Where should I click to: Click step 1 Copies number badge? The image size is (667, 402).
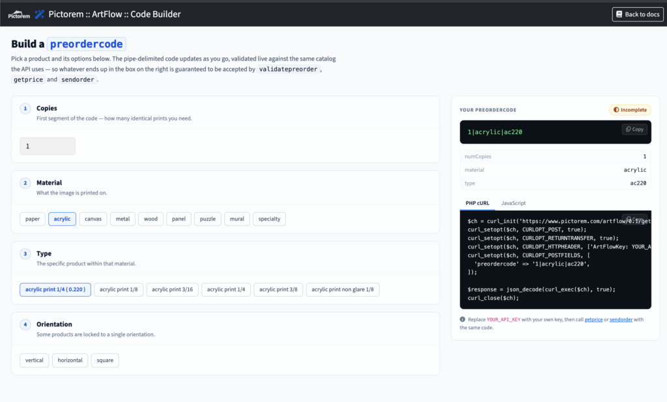pos(25,109)
